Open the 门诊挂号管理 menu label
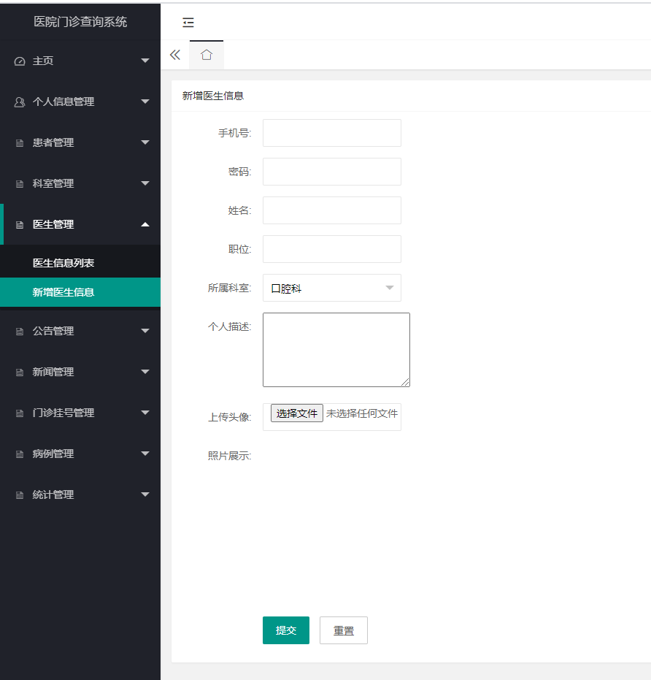 point(63,413)
